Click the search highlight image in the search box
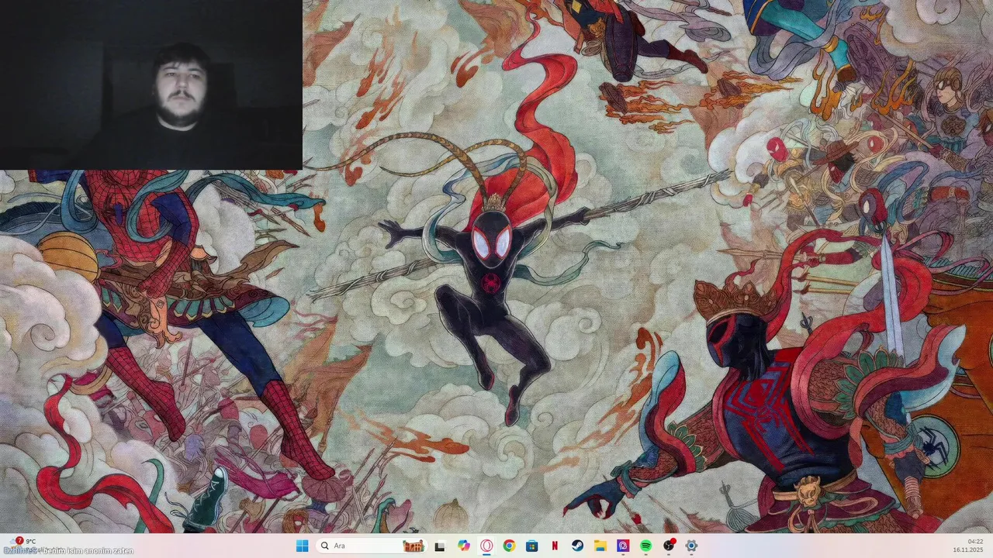The height and width of the screenshot is (558, 993). [x=413, y=546]
